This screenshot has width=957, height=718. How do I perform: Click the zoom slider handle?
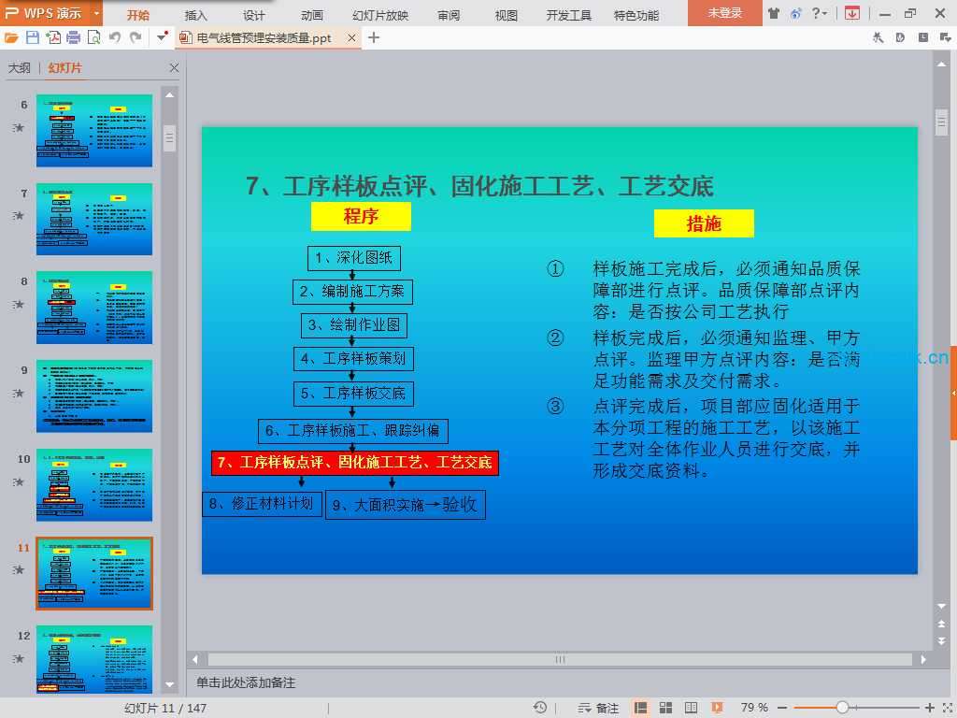[842, 708]
